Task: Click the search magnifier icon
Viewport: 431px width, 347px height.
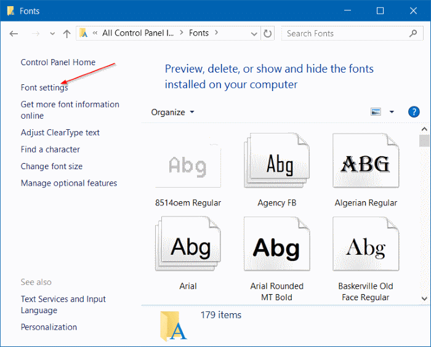Action: pyautogui.click(x=413, y=33)
